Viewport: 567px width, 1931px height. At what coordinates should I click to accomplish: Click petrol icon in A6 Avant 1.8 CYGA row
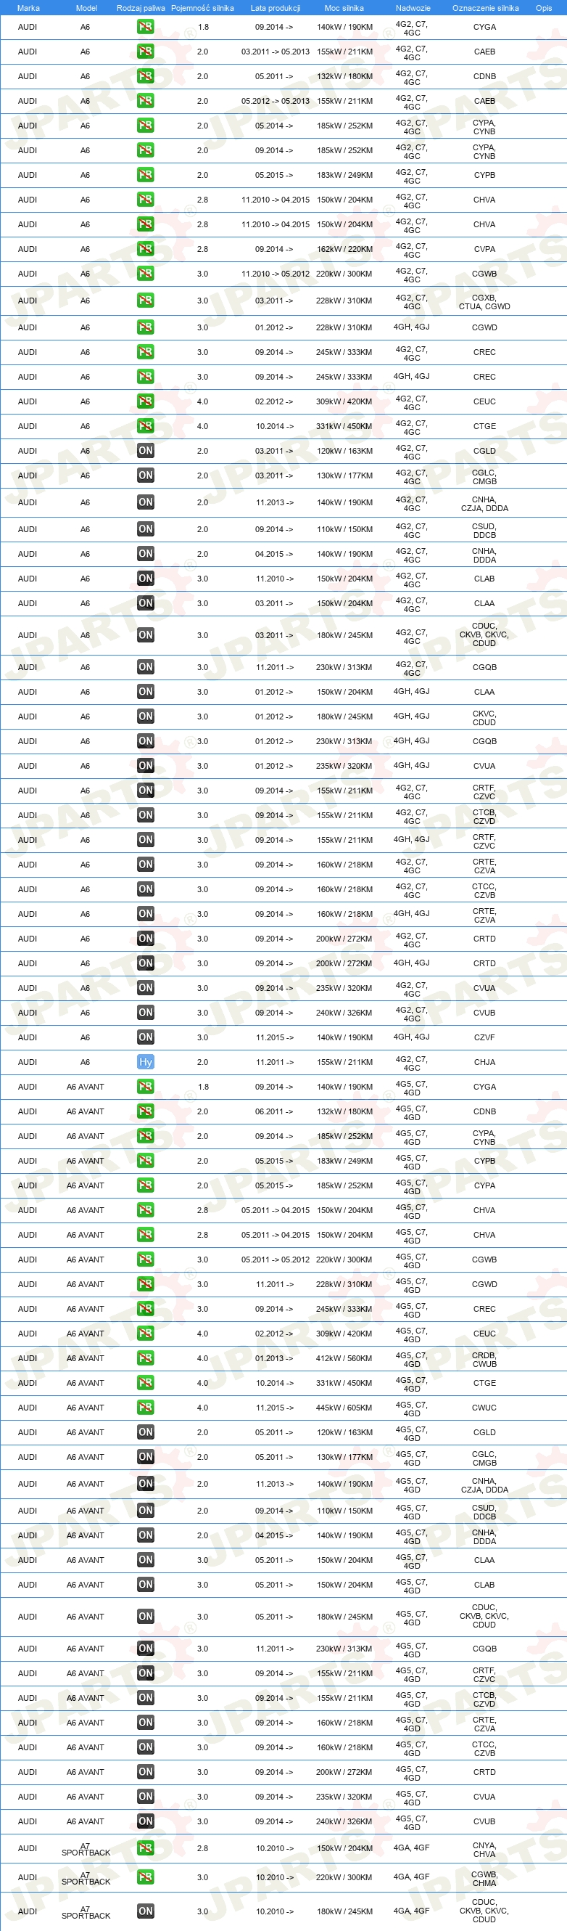(x=145, y=1087)
